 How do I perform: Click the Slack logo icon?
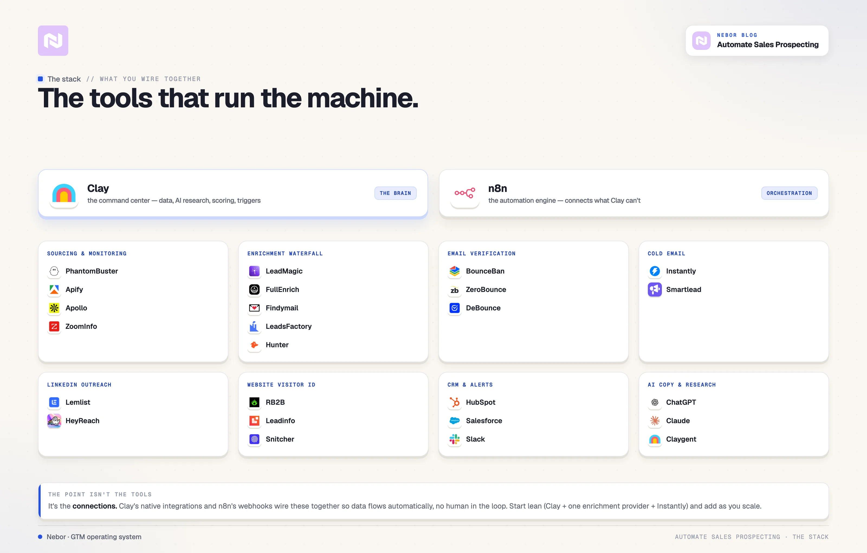coord(454,439)
